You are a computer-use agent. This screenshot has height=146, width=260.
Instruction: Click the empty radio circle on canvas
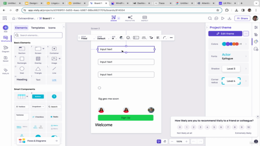[99, 88]
